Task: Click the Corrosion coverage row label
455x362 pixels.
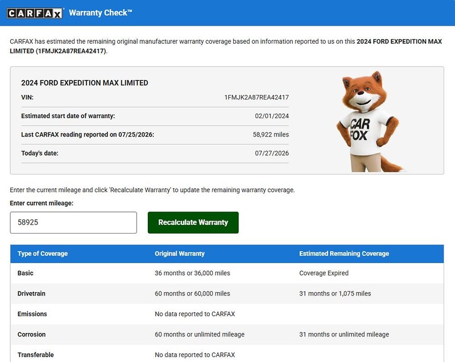Action: click(32, 334)
